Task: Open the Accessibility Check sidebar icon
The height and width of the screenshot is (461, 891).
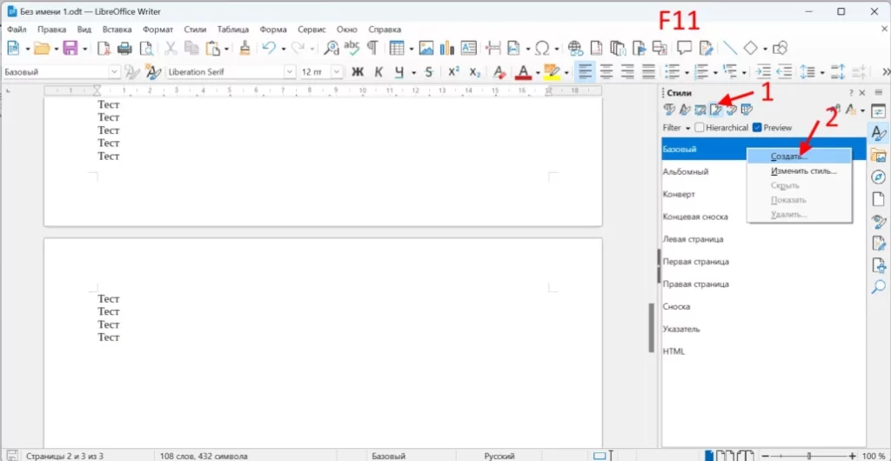Action: [879, 265]
